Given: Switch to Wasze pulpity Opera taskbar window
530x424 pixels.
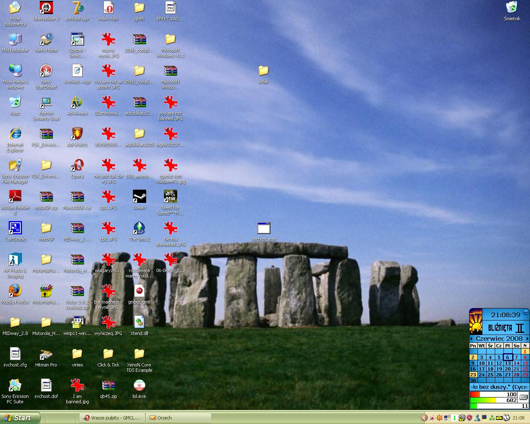Looking at the screenshot, I should [x=113, y=418].
